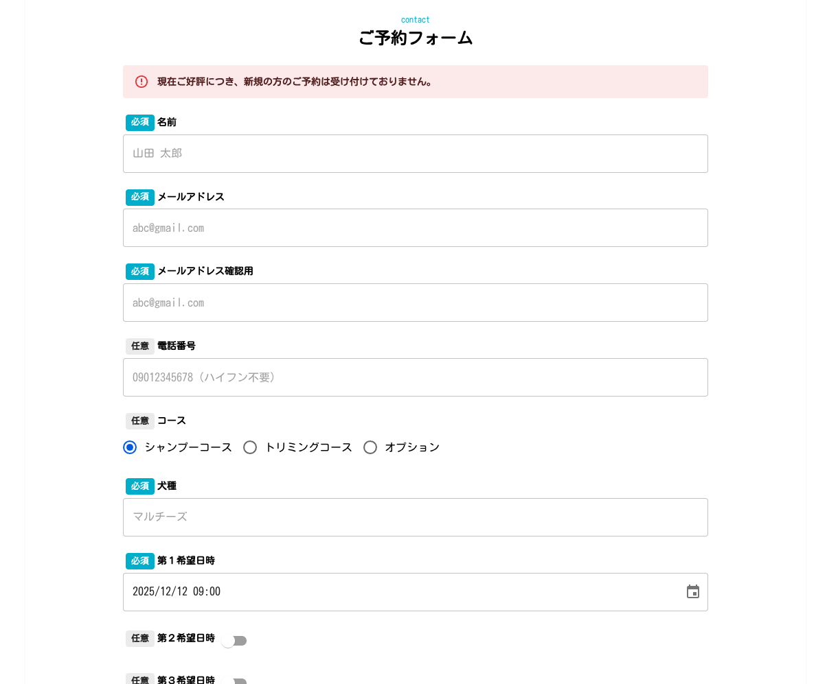Click the 名前 text field
This screenshot has width=827, height=684.
pos(415,154)
